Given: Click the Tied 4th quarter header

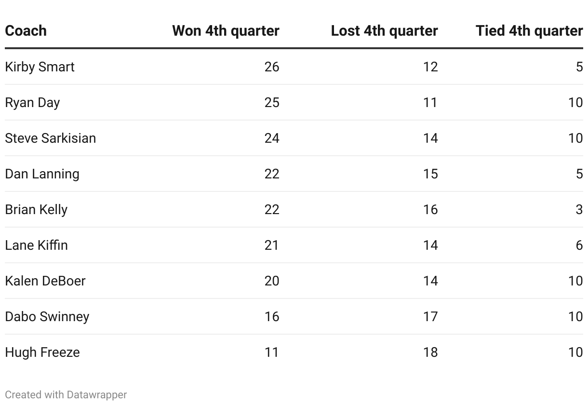Looking at the screenshot, I should (529, 31).
